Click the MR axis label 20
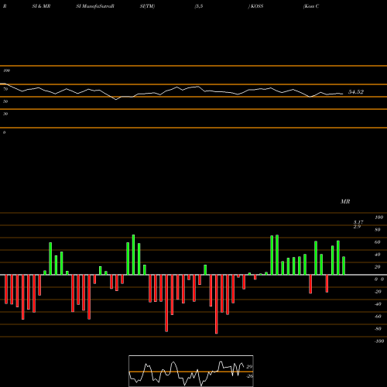 (x=378, y=267)
